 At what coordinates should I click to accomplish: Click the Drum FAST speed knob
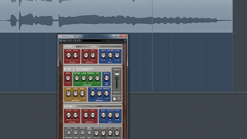(76, 115)
